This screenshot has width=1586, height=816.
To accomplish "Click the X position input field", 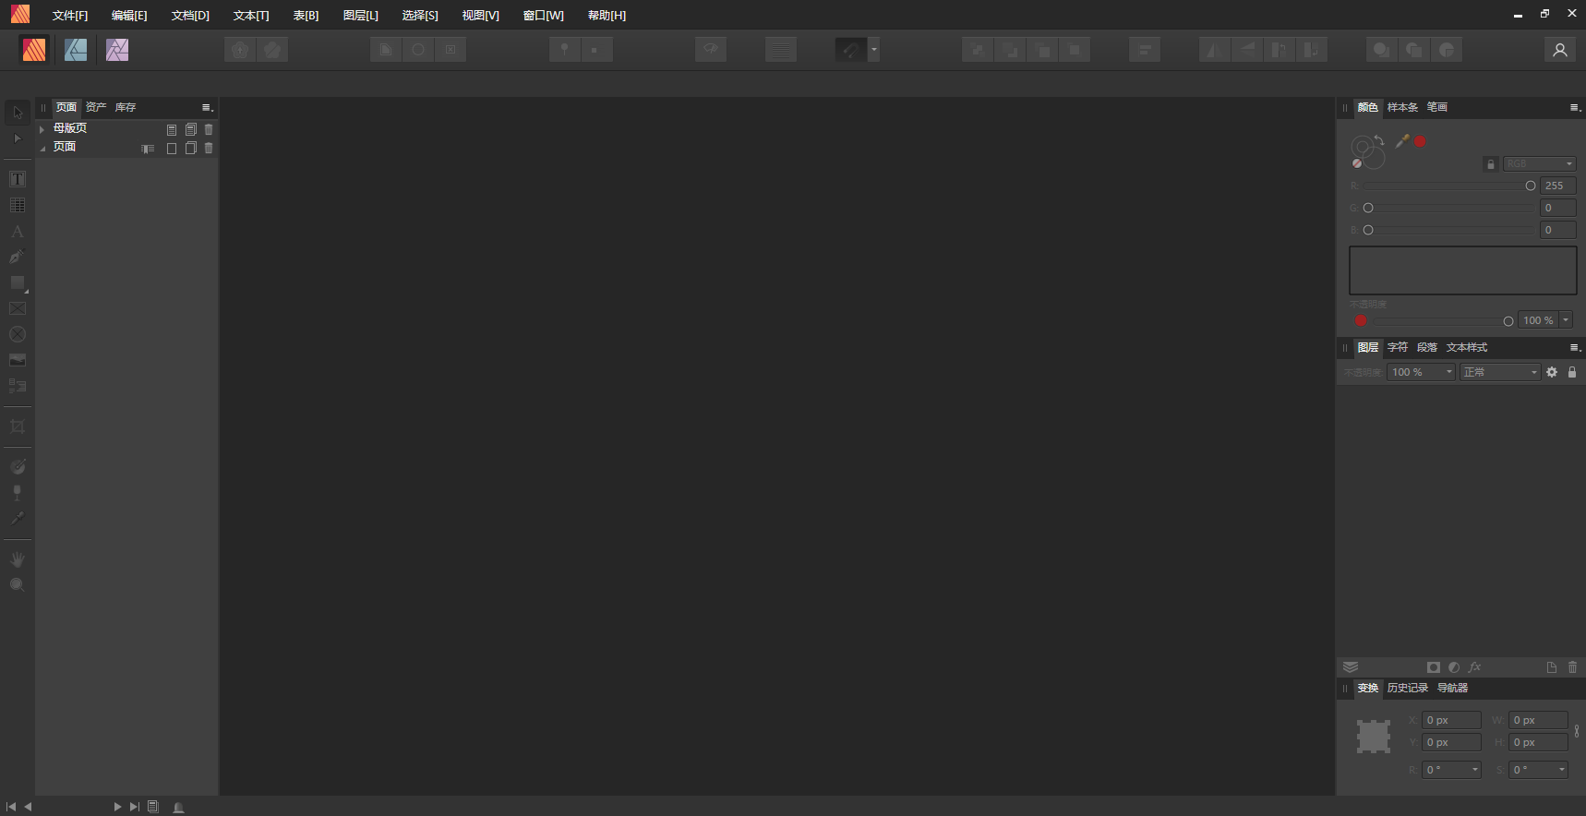I will coord(1450,720).
